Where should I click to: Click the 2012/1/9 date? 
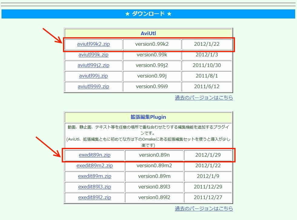coord(208,176)
